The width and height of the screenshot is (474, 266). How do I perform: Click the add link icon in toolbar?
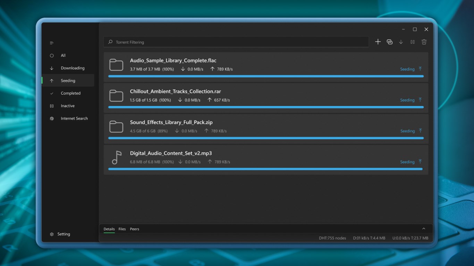[x=390, y=42]
